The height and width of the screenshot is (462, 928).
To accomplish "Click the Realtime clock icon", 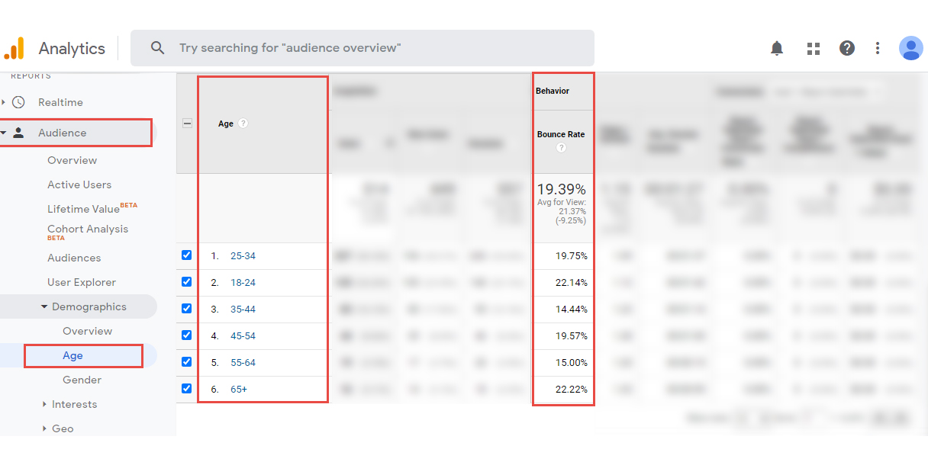I will pos(19,102).
